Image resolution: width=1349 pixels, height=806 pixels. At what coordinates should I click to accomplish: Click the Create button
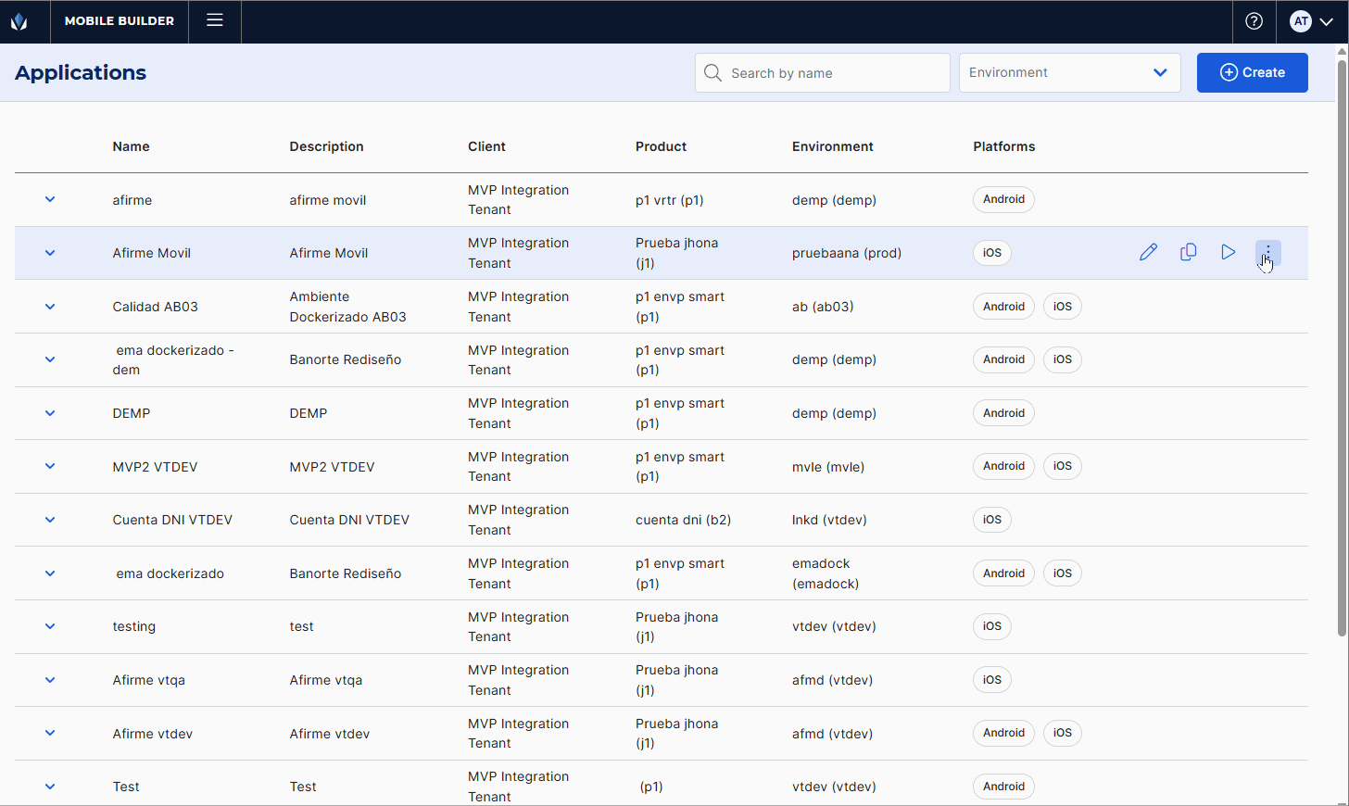coord(1252,72)
